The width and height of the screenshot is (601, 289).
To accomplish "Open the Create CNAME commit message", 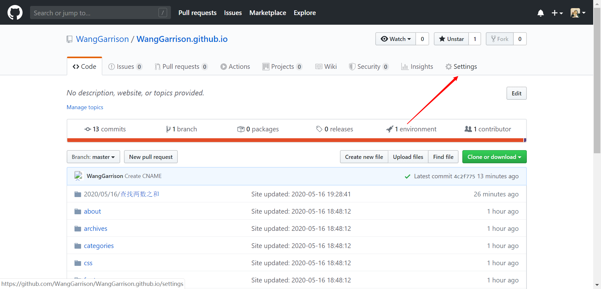I will [143, 176].
